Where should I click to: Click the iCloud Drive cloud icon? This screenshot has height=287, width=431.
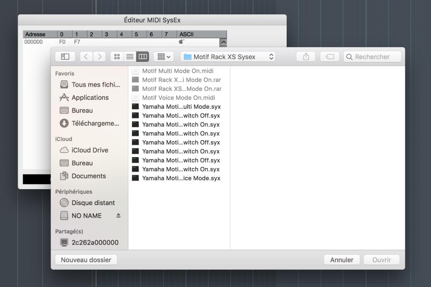click(x=64, y=150)
